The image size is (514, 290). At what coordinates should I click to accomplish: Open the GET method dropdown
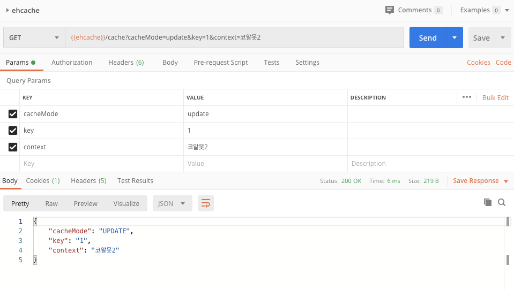click(34, 37)
